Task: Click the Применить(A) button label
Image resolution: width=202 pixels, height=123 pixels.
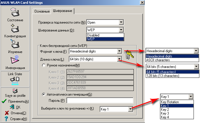Action: (18, 101)
